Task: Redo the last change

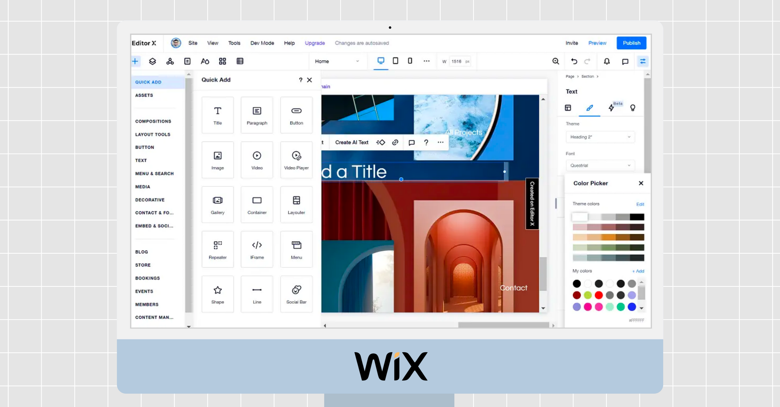Action: point(587,61)
